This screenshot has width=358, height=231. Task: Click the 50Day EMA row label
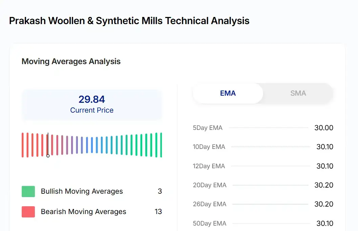click(x=210, y=224)
